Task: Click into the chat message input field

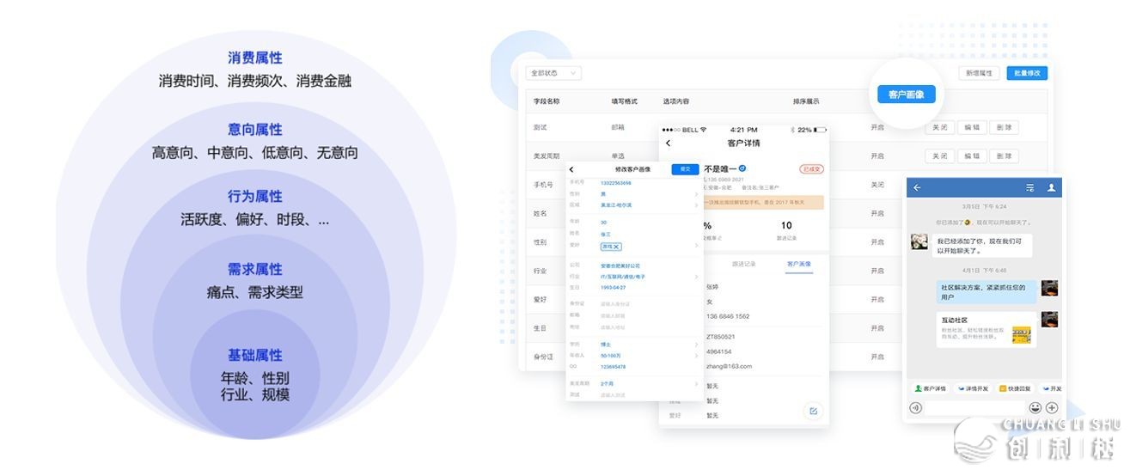Action: click(975, 407)
